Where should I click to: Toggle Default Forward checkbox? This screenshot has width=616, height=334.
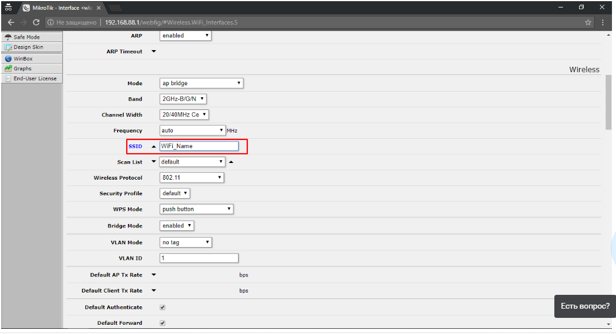(x=162, y=323)
